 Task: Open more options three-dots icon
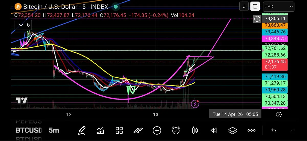[x=251, y=131]
